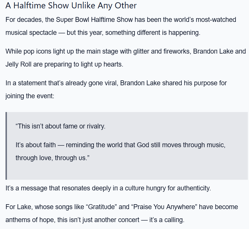Screen dimensions: 249x229
Task: Click "through love, through us." in the quote
Action: [53, 158]
